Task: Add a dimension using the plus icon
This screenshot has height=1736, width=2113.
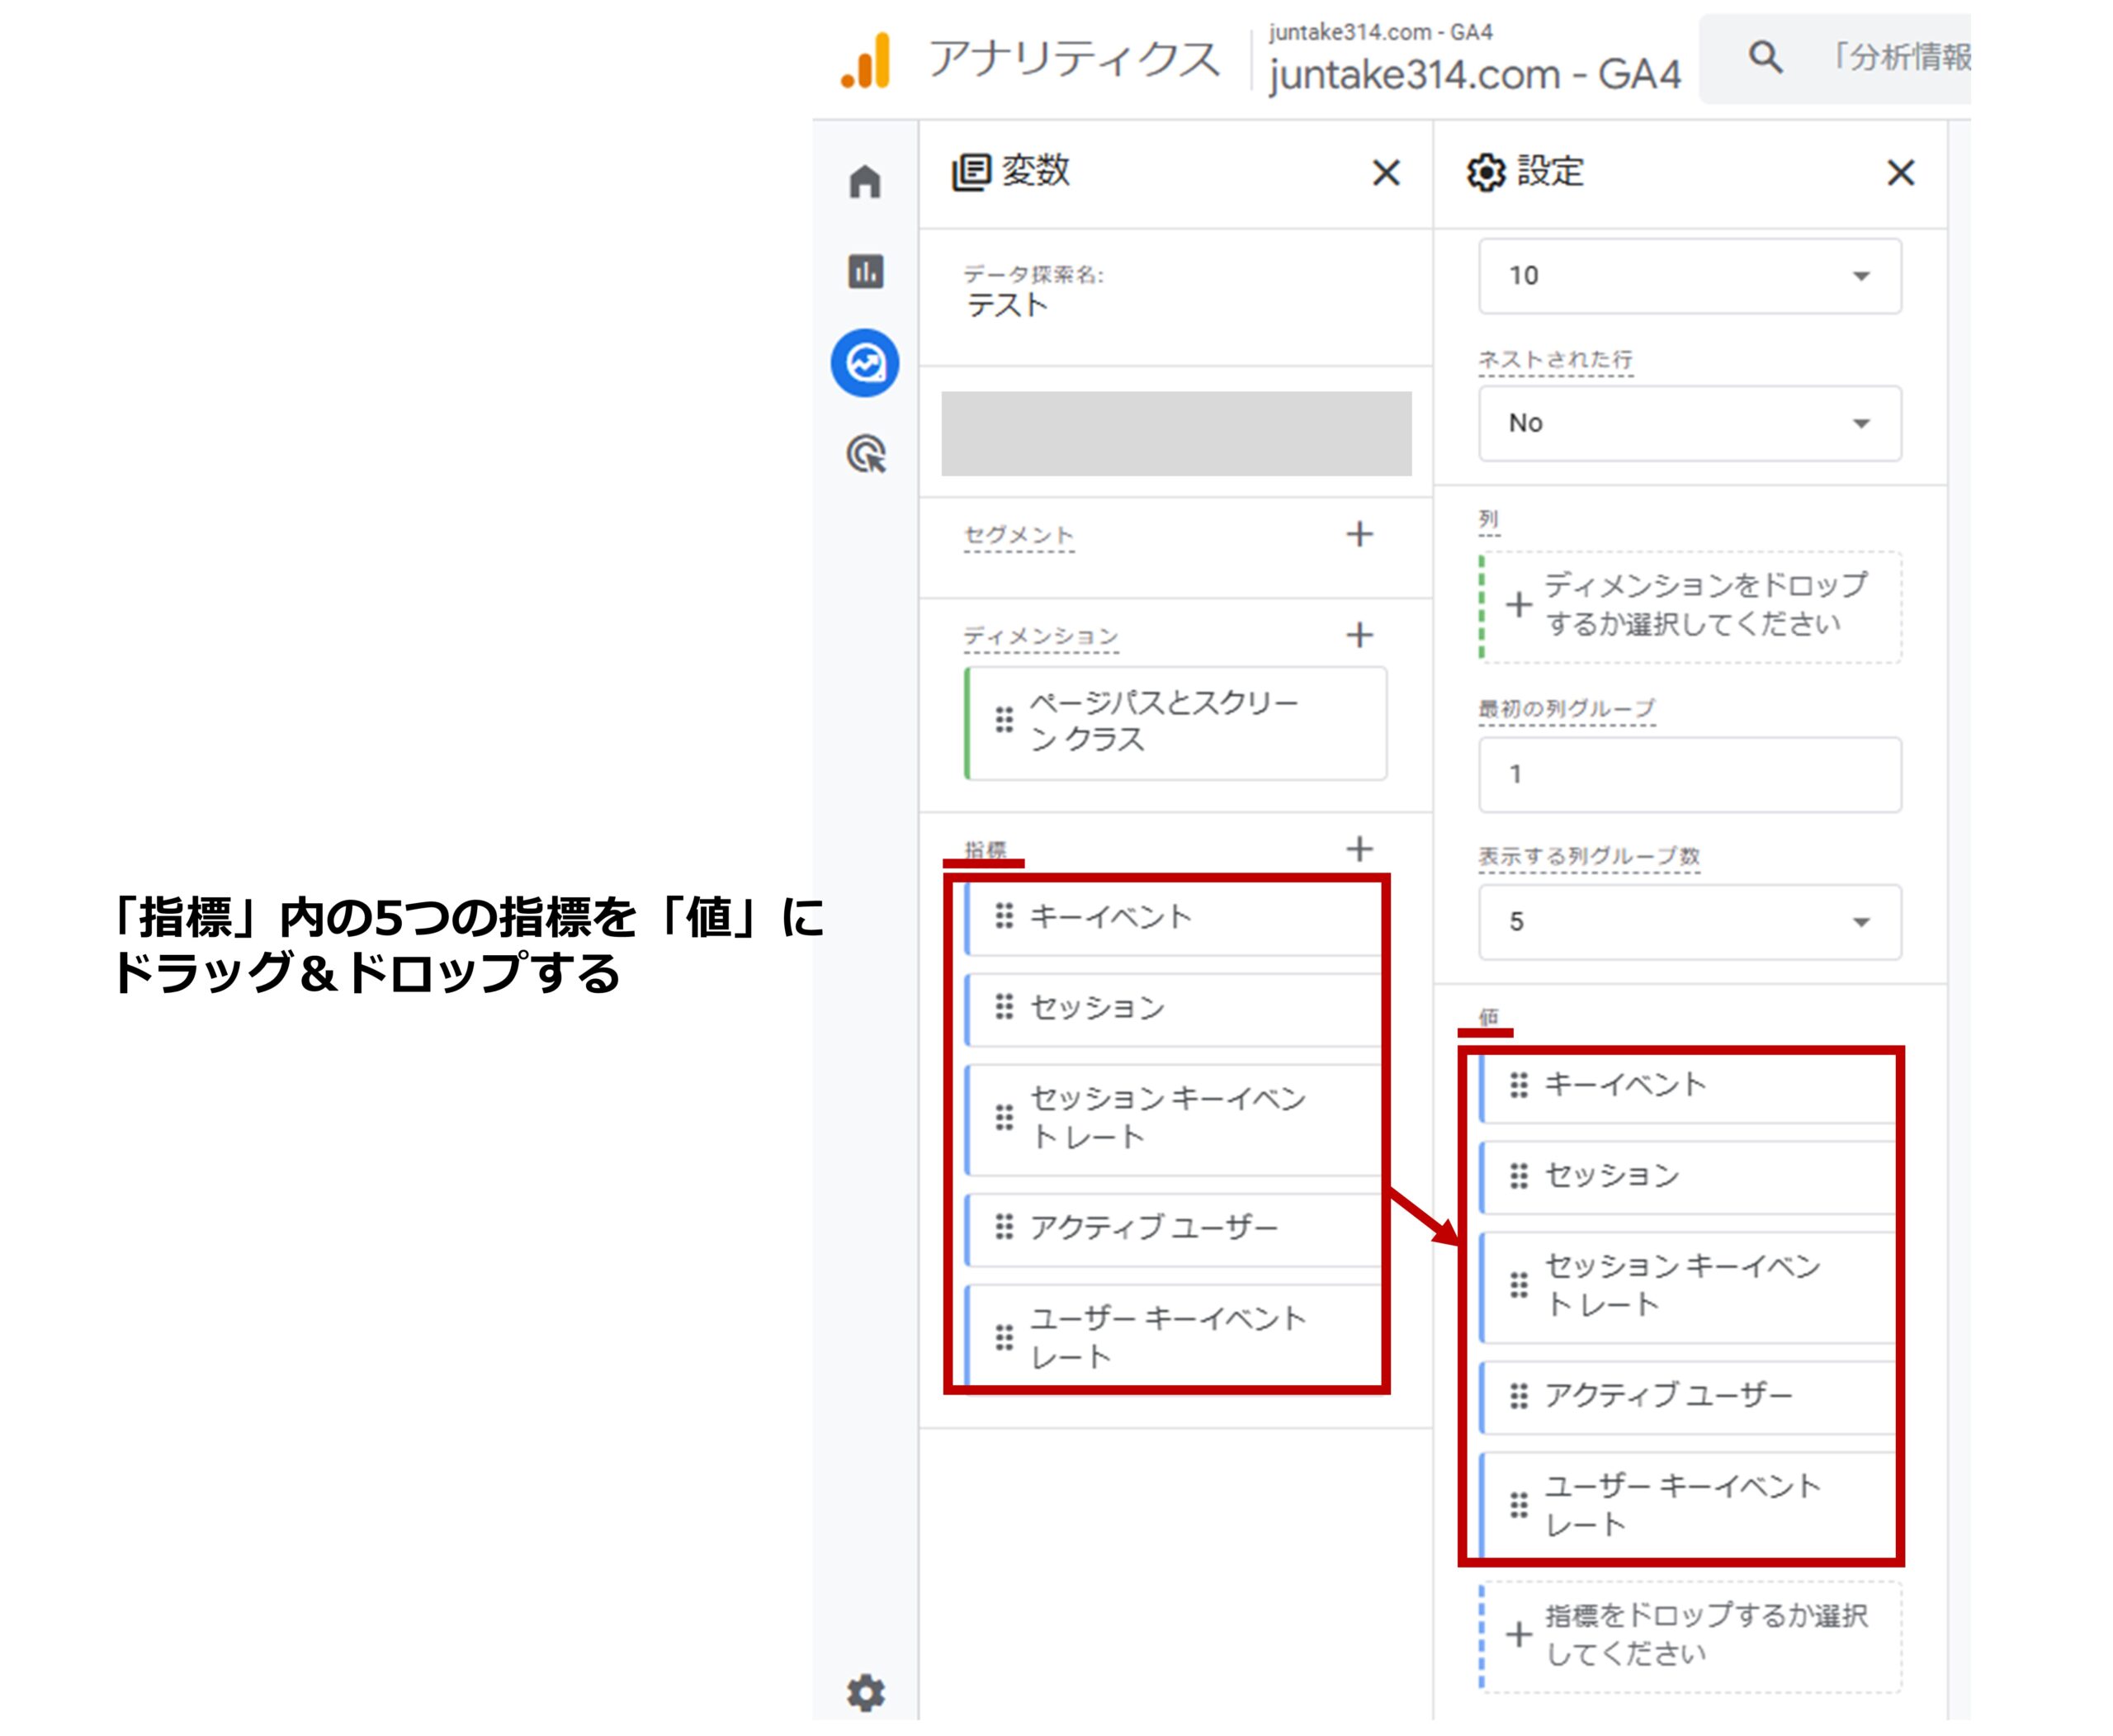Action: click(1360, 633)
